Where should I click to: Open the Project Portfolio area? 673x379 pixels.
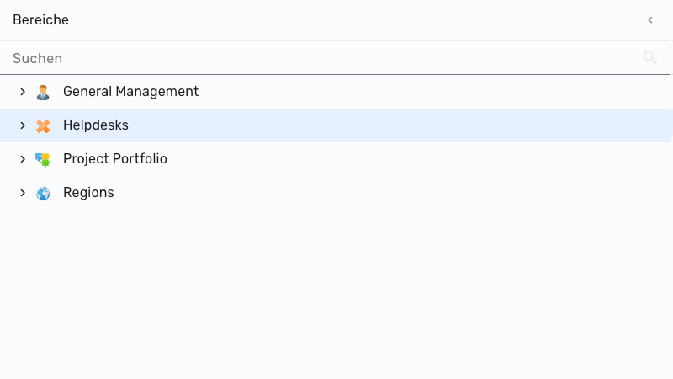pyautogui.click(x=115, y=159)
